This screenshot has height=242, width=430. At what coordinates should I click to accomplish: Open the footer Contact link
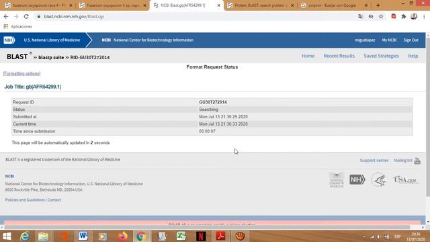[54, 200]
